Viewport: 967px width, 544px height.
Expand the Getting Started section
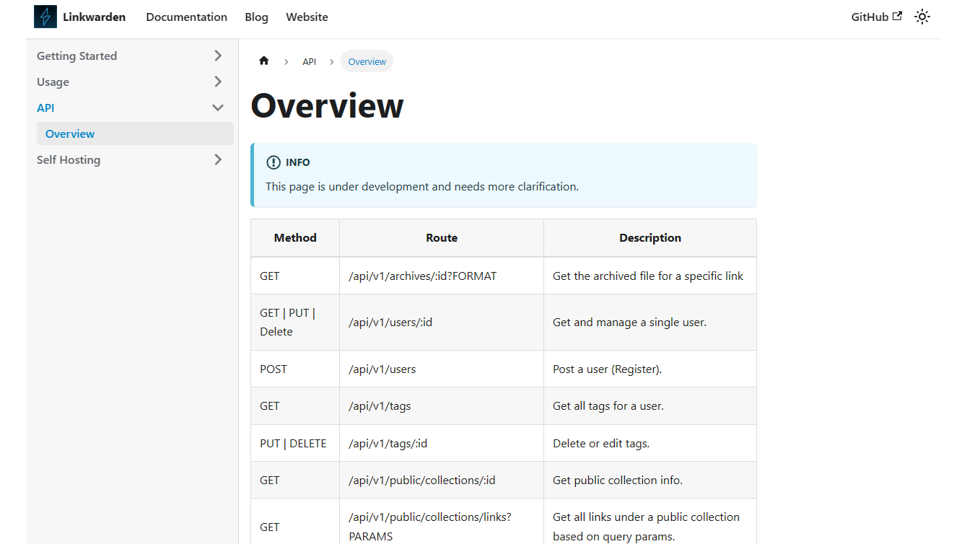[x=218, y=55]
